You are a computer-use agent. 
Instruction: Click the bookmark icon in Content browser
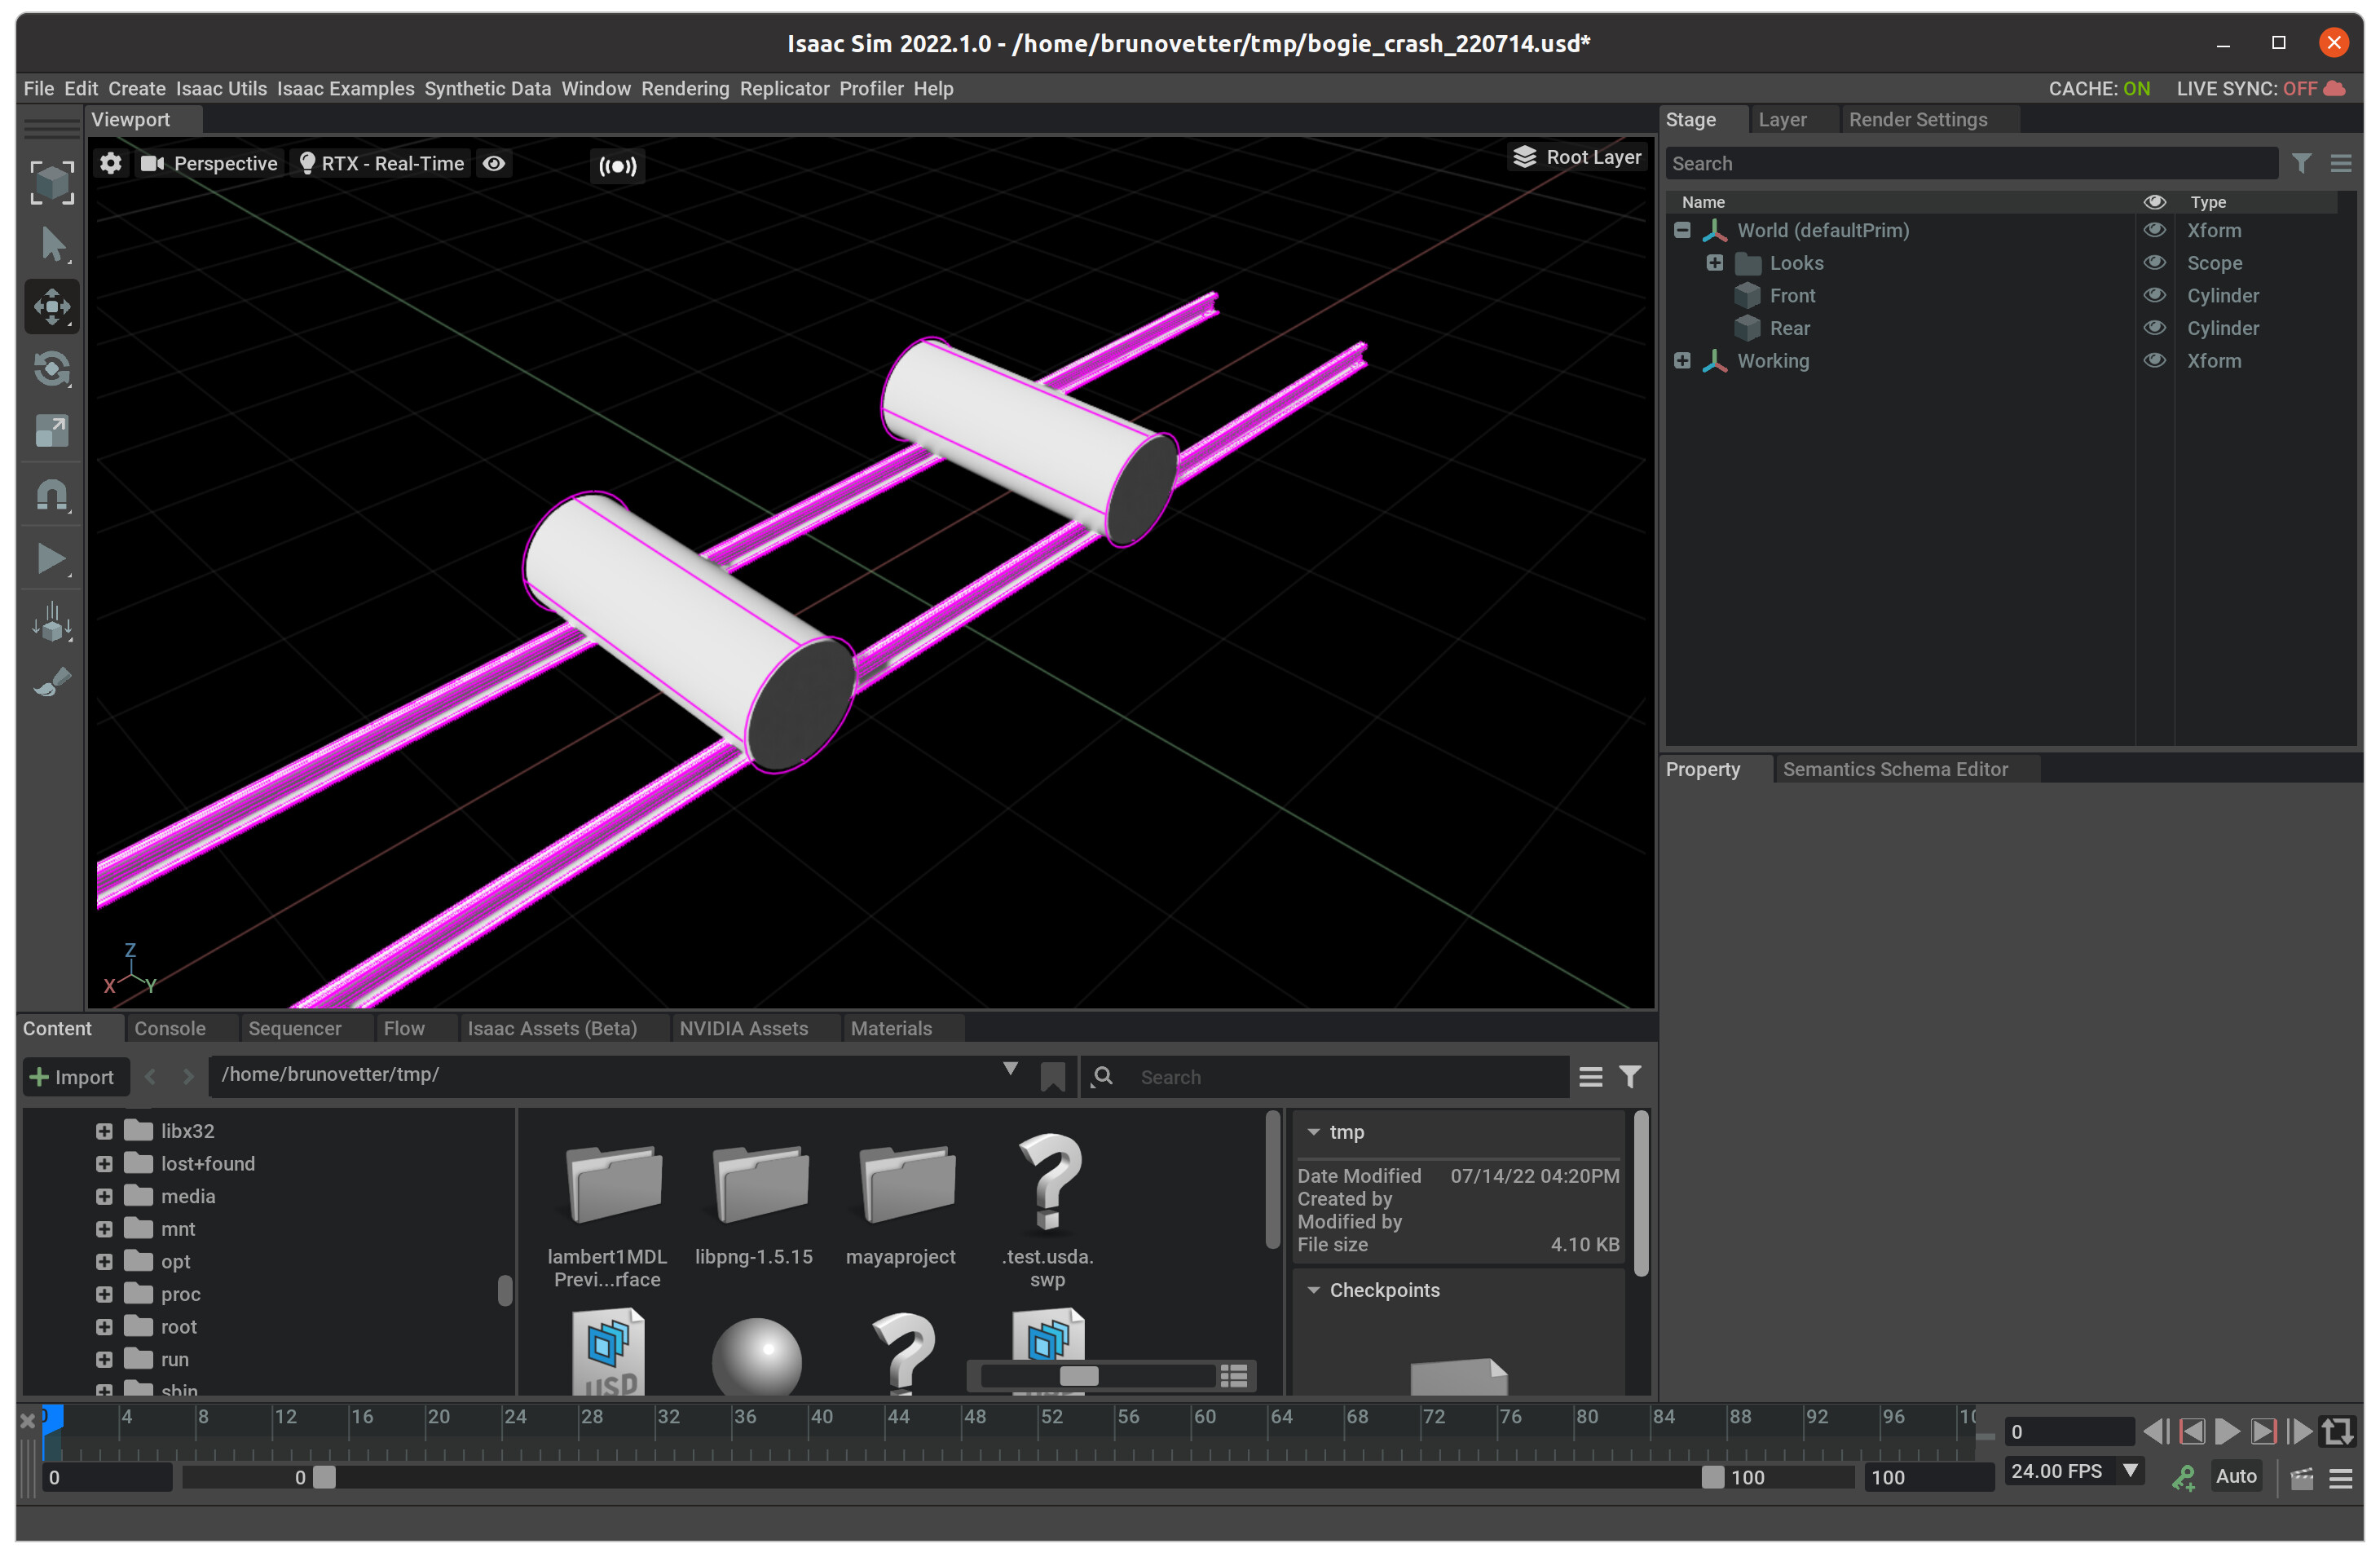coord(1052,1077)
